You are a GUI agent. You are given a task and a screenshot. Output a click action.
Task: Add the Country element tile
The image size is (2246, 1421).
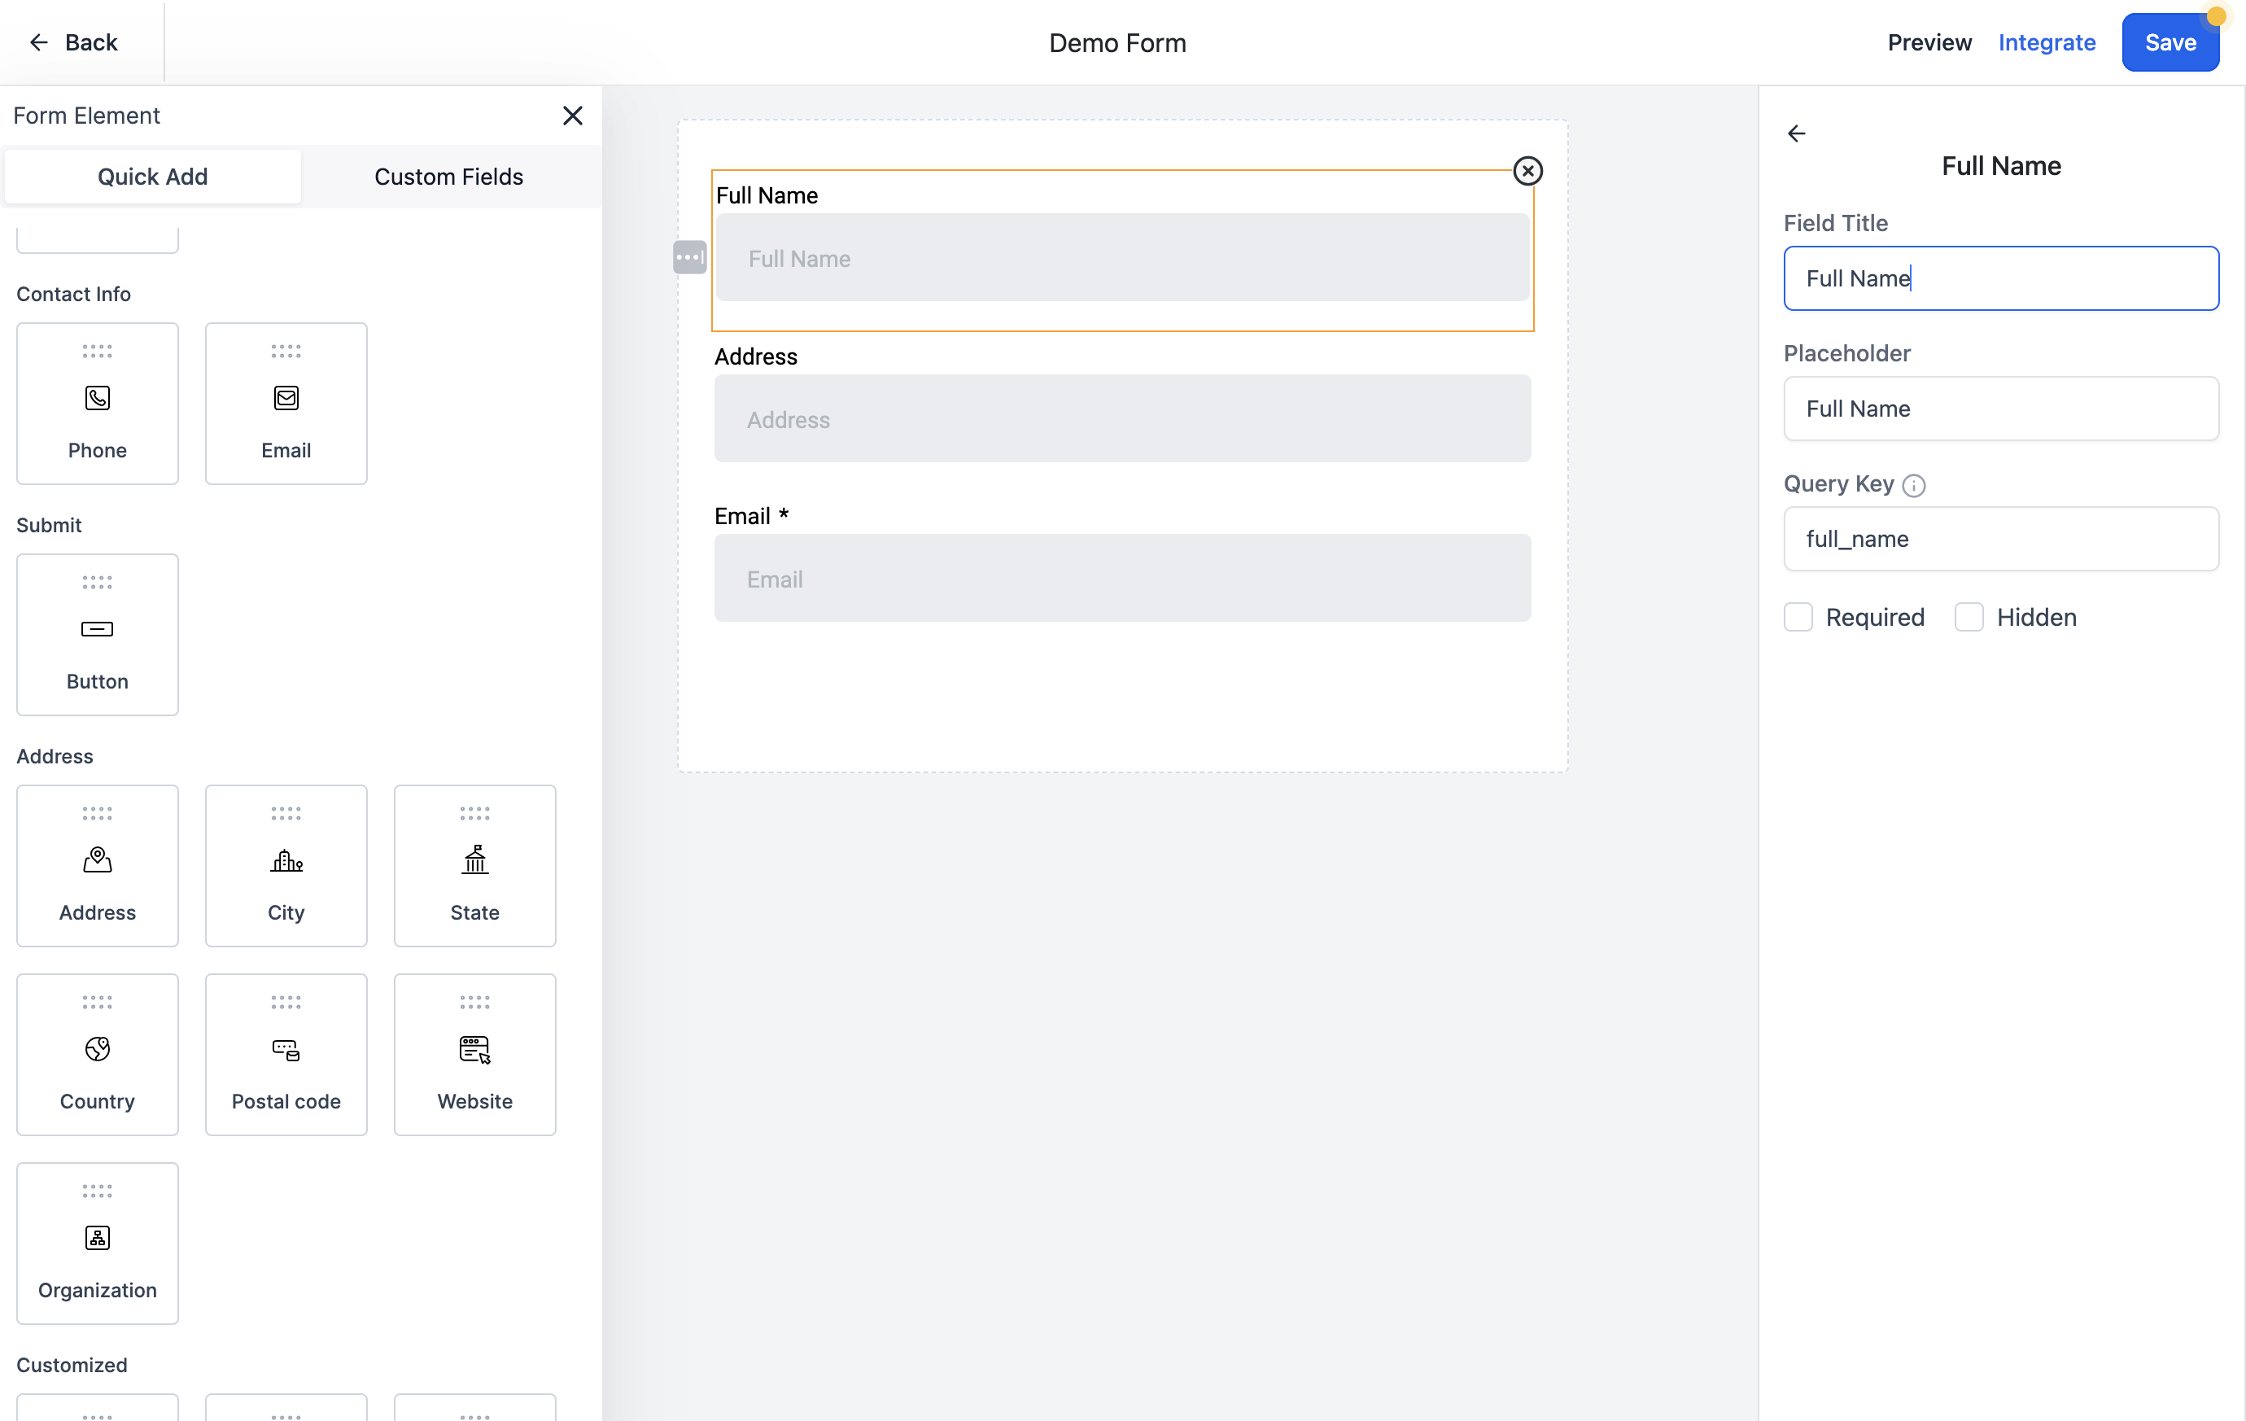click(97, 1054)
